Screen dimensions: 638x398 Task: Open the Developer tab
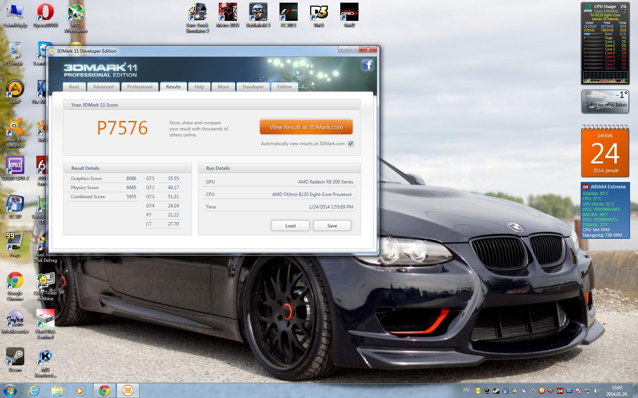pyautogui.click(x=253, y=87)
